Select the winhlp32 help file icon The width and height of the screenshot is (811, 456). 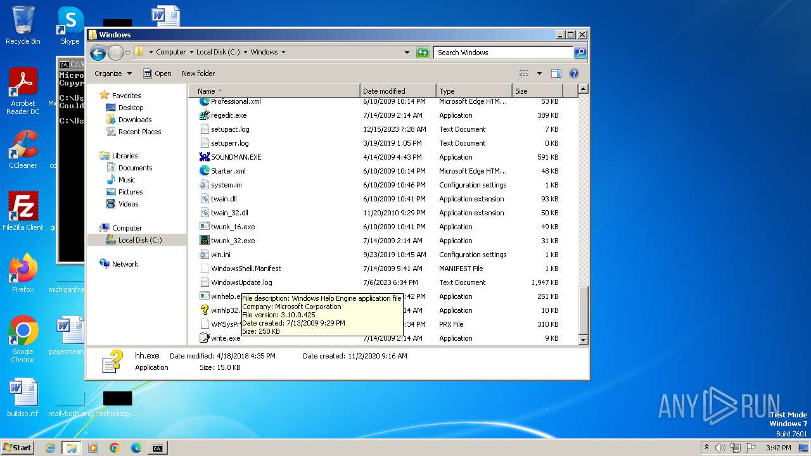204,310
